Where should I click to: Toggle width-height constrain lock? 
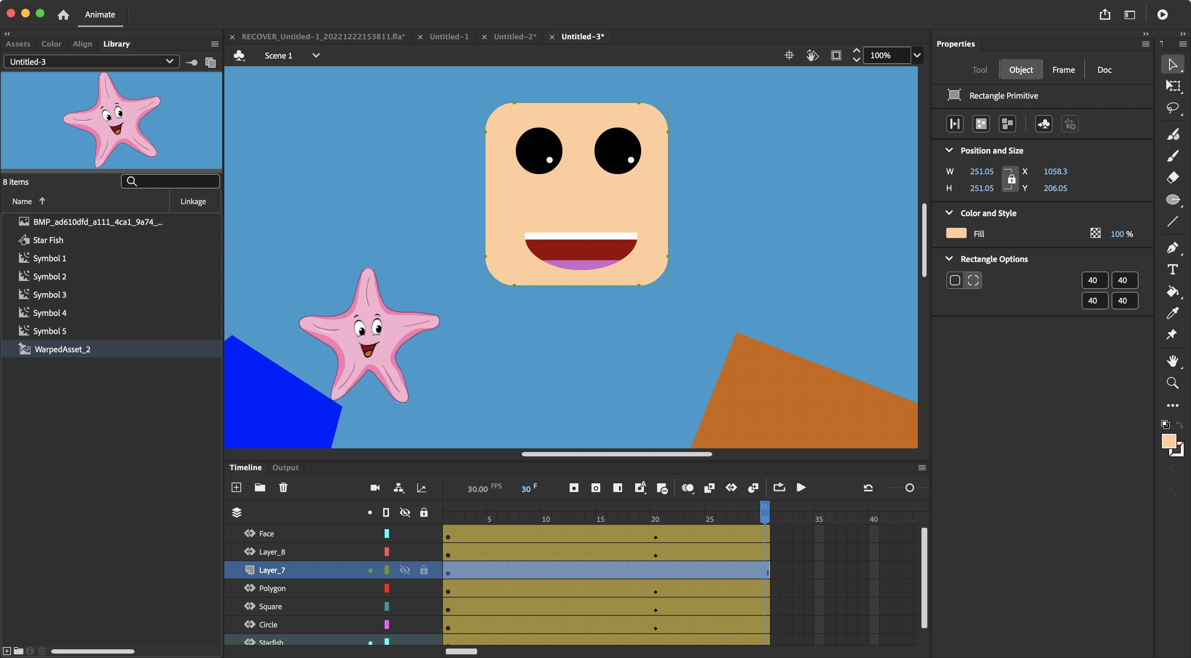click(x=1011, y=179)
